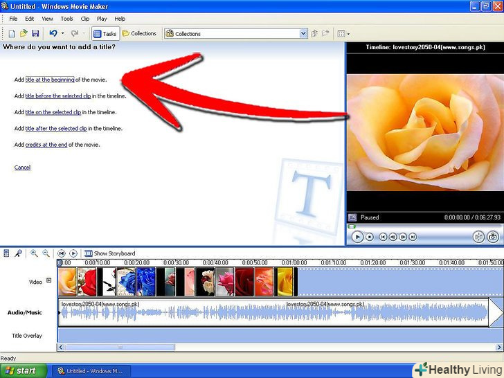
Task: Click the Split Clip button in preview
Action: pyautogui.click(x=478, y=237)
